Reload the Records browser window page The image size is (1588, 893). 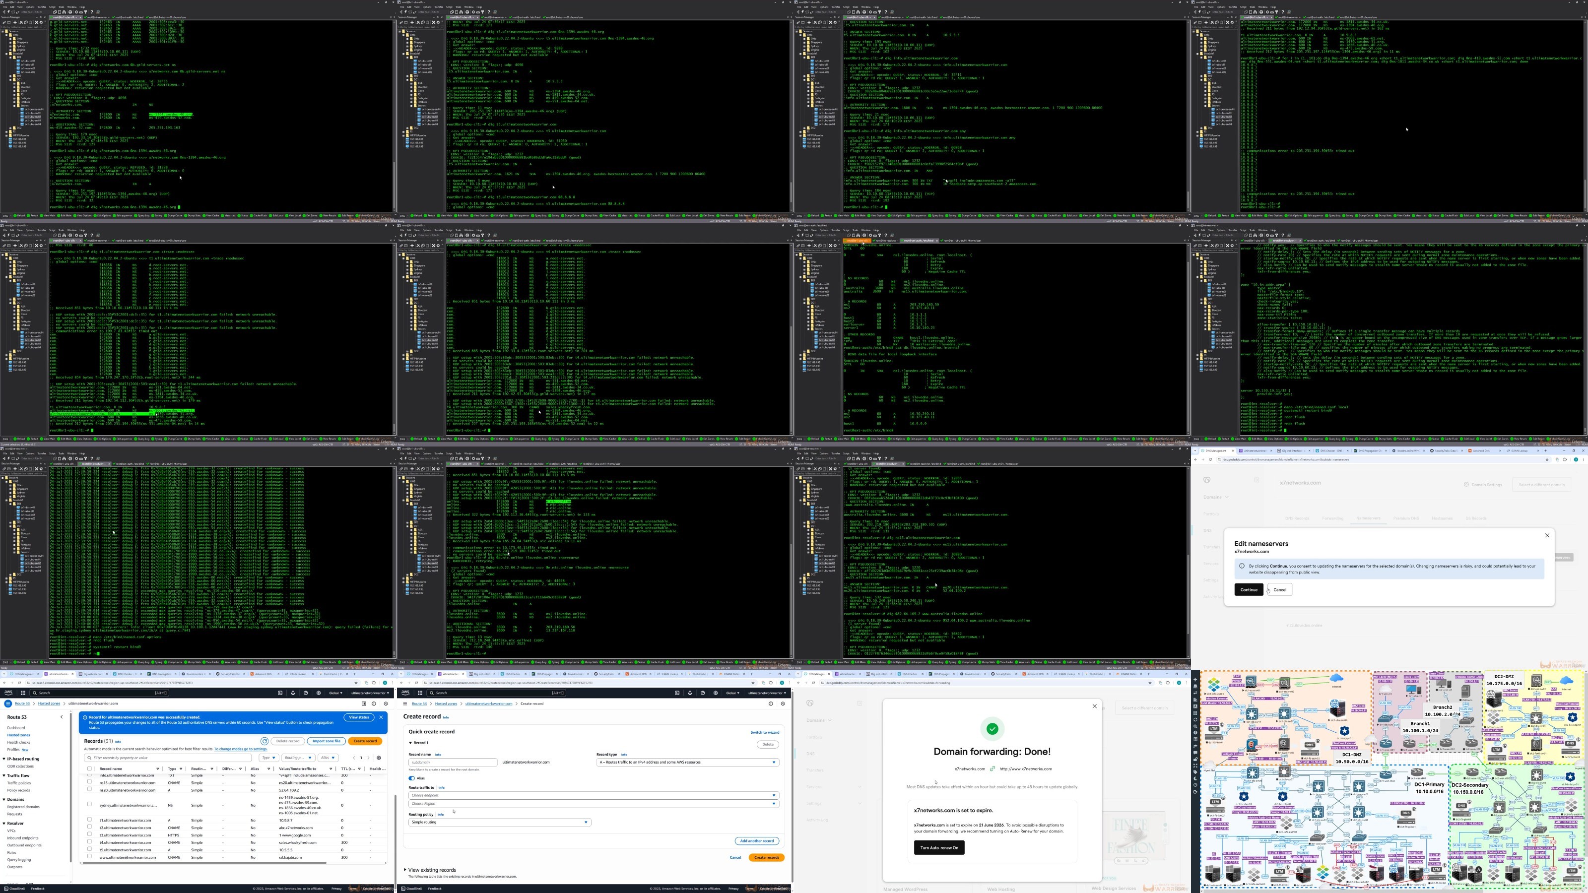click(x=19, y=682)
